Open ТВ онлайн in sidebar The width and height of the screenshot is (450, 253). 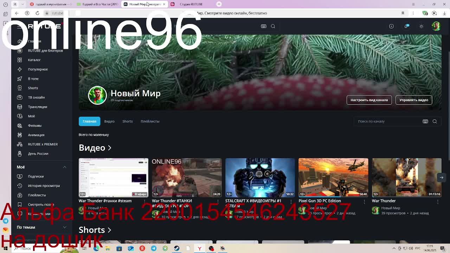pyautogui.click(x=41, y=97)
